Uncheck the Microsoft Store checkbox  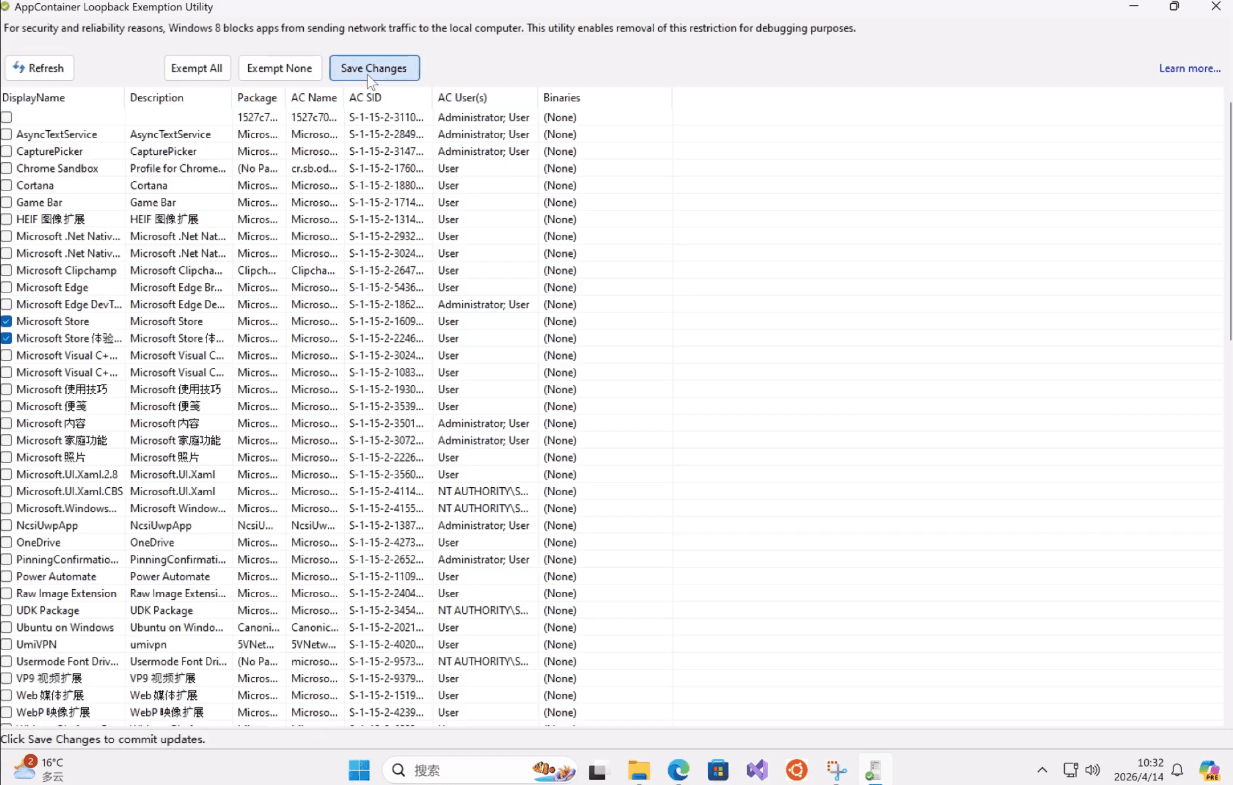[x=6, y=321]
